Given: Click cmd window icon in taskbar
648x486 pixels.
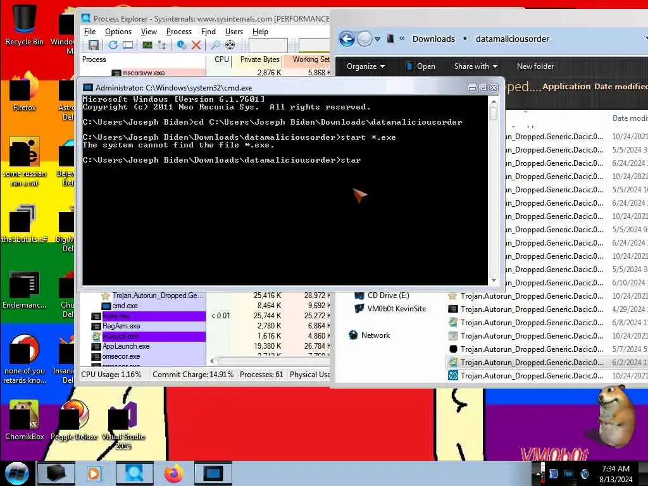Looking at the screenshot, I should click(213, 473).
